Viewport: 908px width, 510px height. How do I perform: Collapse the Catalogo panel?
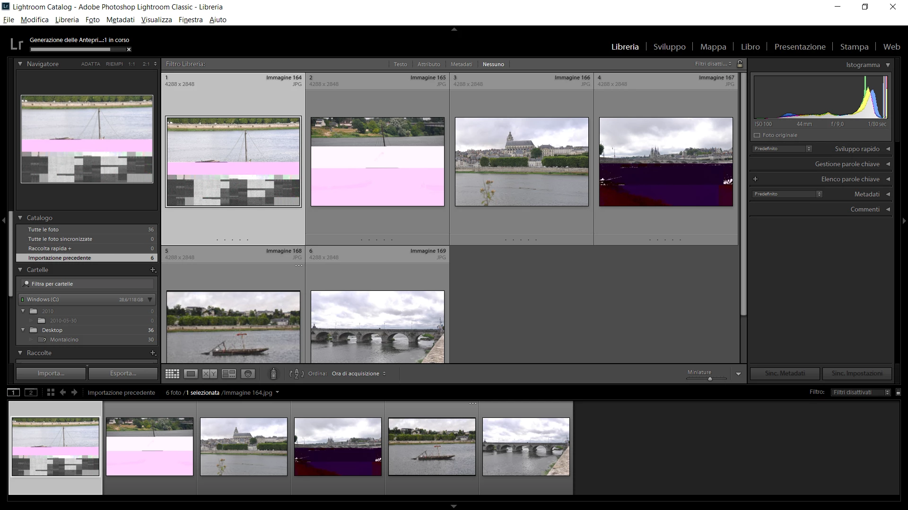tap(20, 218)
